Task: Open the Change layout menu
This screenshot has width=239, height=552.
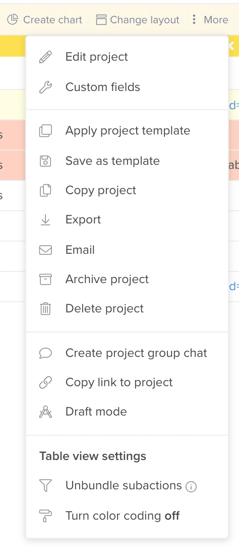Action: [138, 20]
